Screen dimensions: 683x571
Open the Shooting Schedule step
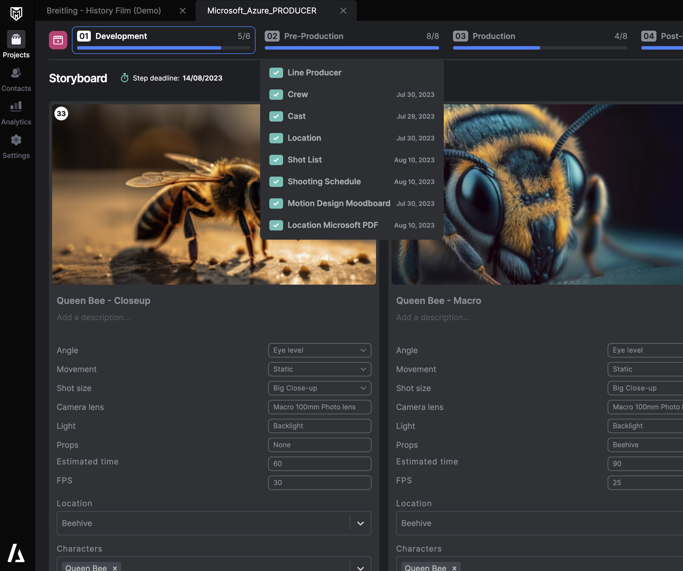pos(324,182)
